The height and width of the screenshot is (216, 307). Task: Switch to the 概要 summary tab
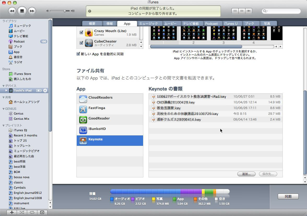pos(92,23)
